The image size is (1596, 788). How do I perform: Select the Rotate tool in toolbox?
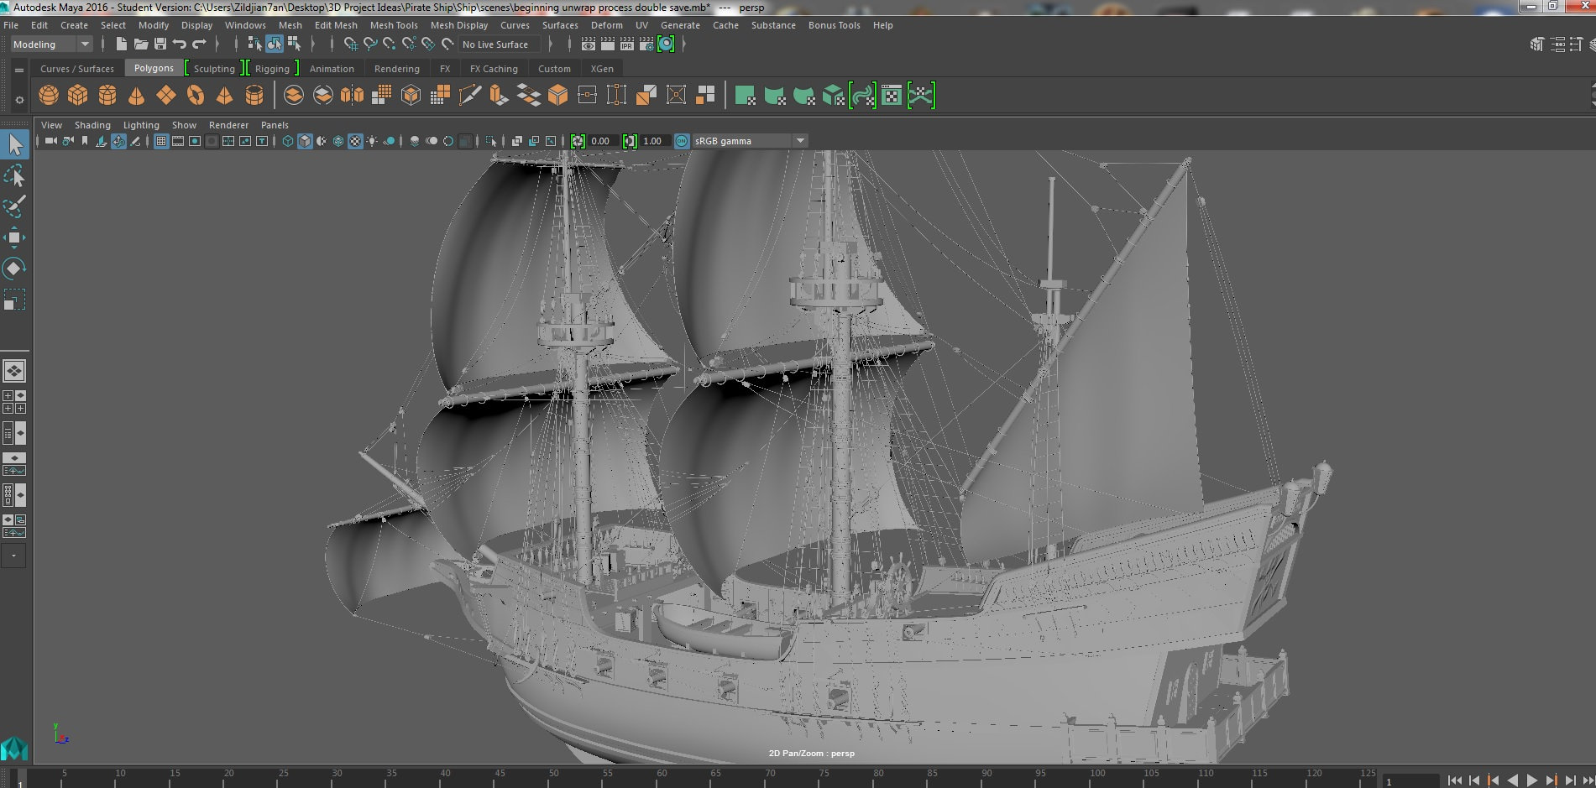point(15,269)
